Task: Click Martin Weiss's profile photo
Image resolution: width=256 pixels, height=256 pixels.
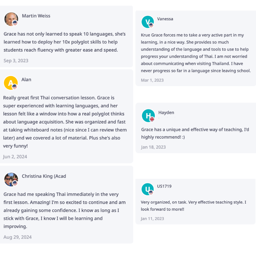Action: [x=11, y=19]
